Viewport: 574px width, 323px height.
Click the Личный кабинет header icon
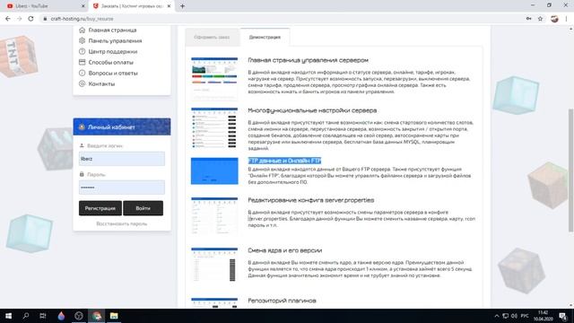(82, 127)
